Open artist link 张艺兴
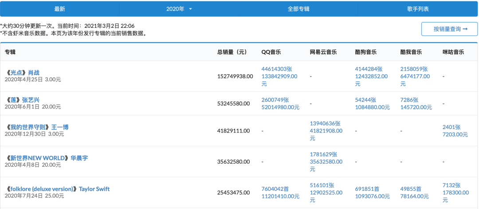 [31, 100]
